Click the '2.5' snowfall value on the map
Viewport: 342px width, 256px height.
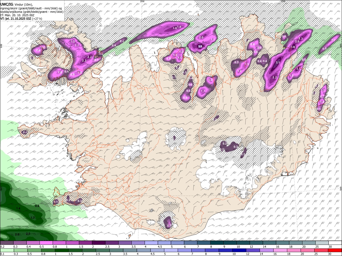click(x=298, y=69)
